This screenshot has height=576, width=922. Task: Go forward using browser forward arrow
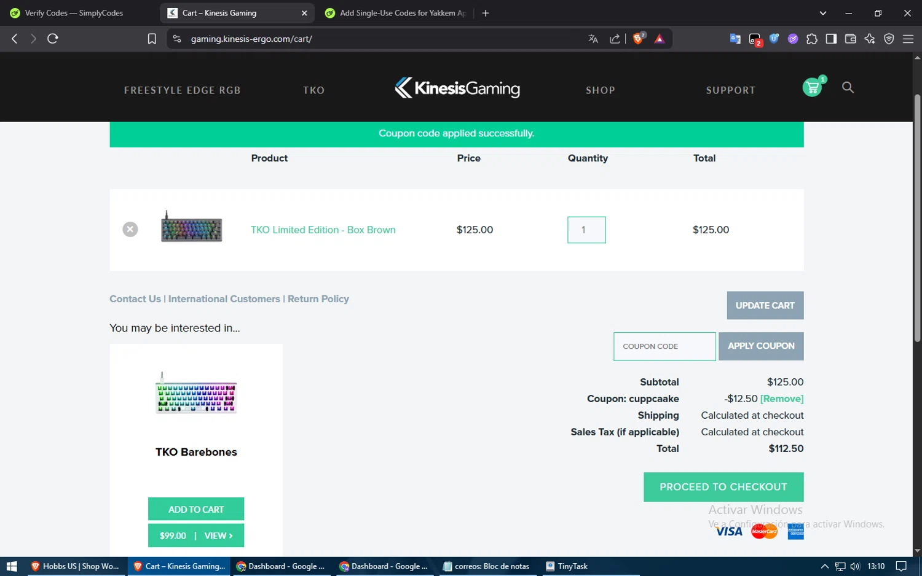[33, 39]
